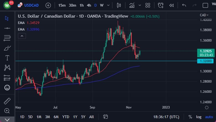Open the CAD currency dropdown
This screenshot has height=122, width=216.
point(204,15)
